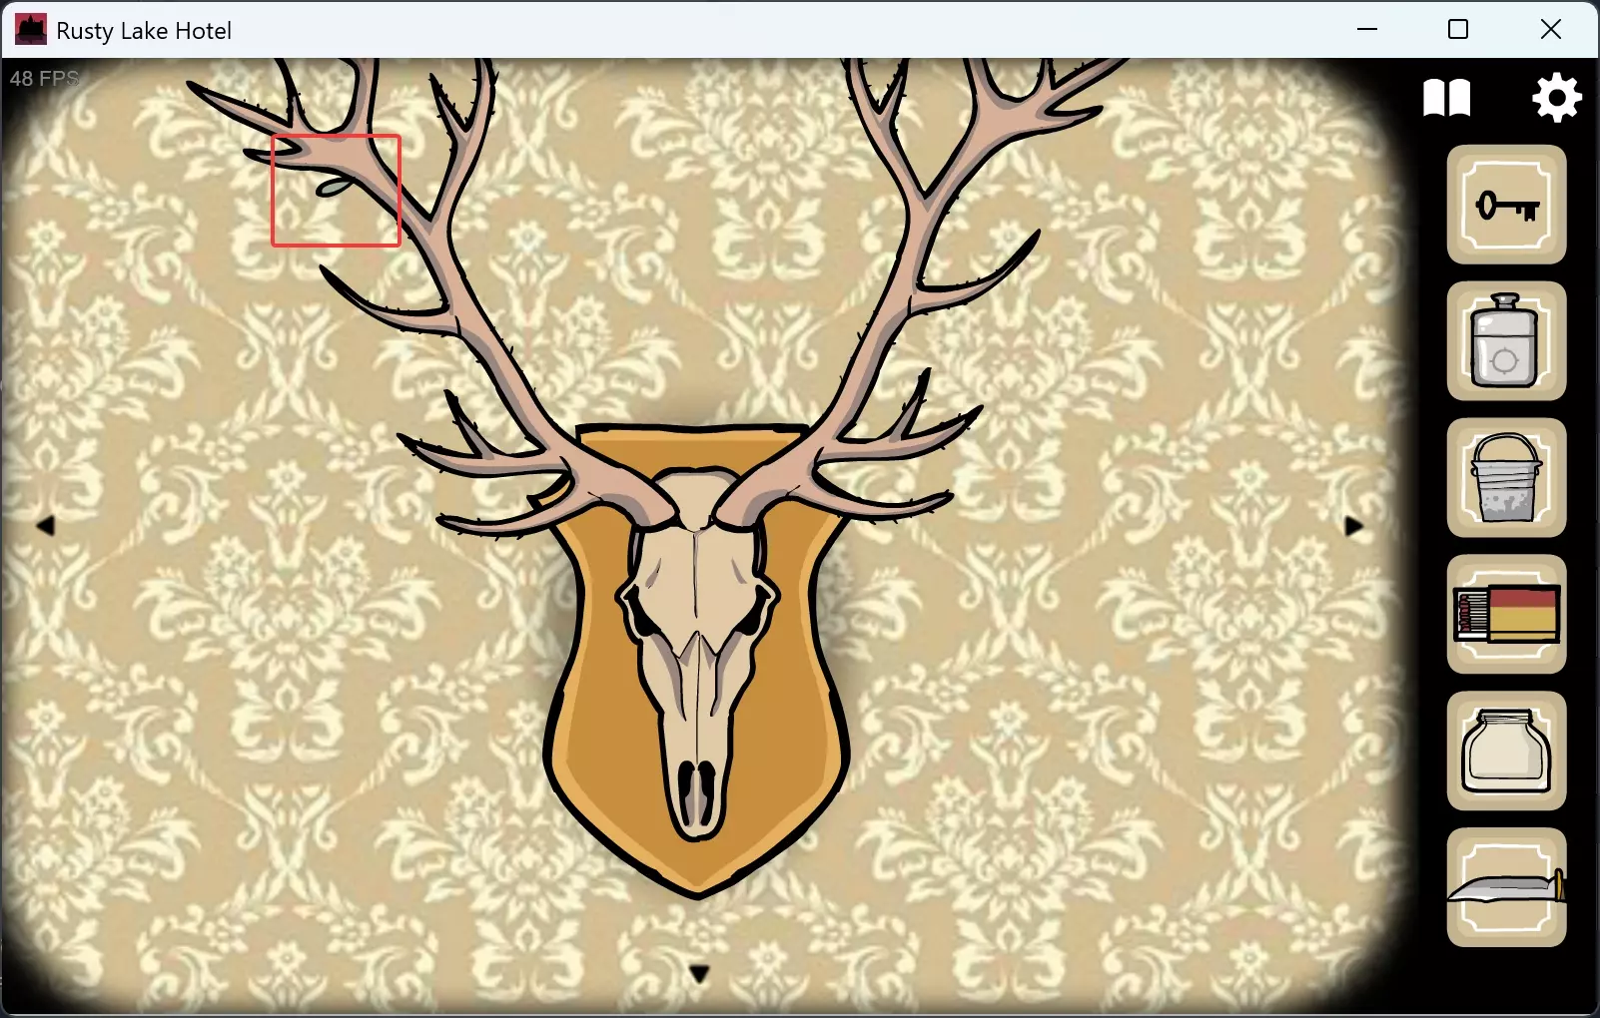Select the key in the inventory

(x=1506, y=205)
